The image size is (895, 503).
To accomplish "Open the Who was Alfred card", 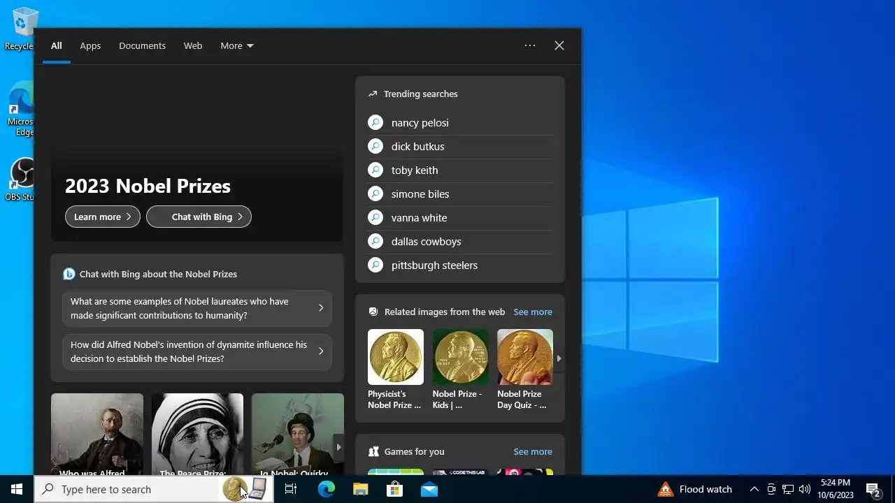I will [97, 435].
